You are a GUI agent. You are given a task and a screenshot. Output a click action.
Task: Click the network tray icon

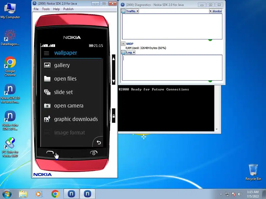click(x=227, y=194)
